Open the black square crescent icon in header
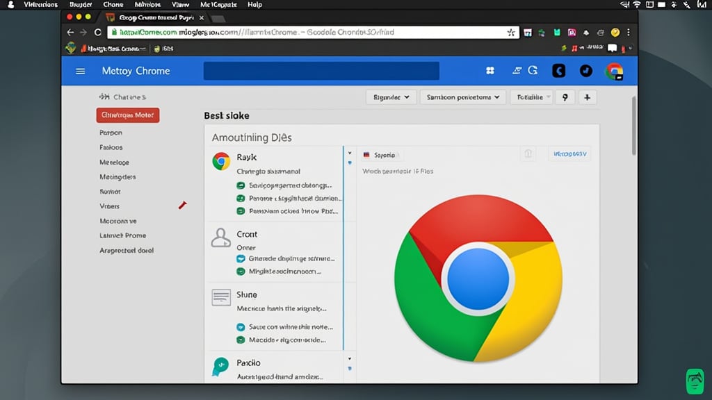 pos(559,71)
